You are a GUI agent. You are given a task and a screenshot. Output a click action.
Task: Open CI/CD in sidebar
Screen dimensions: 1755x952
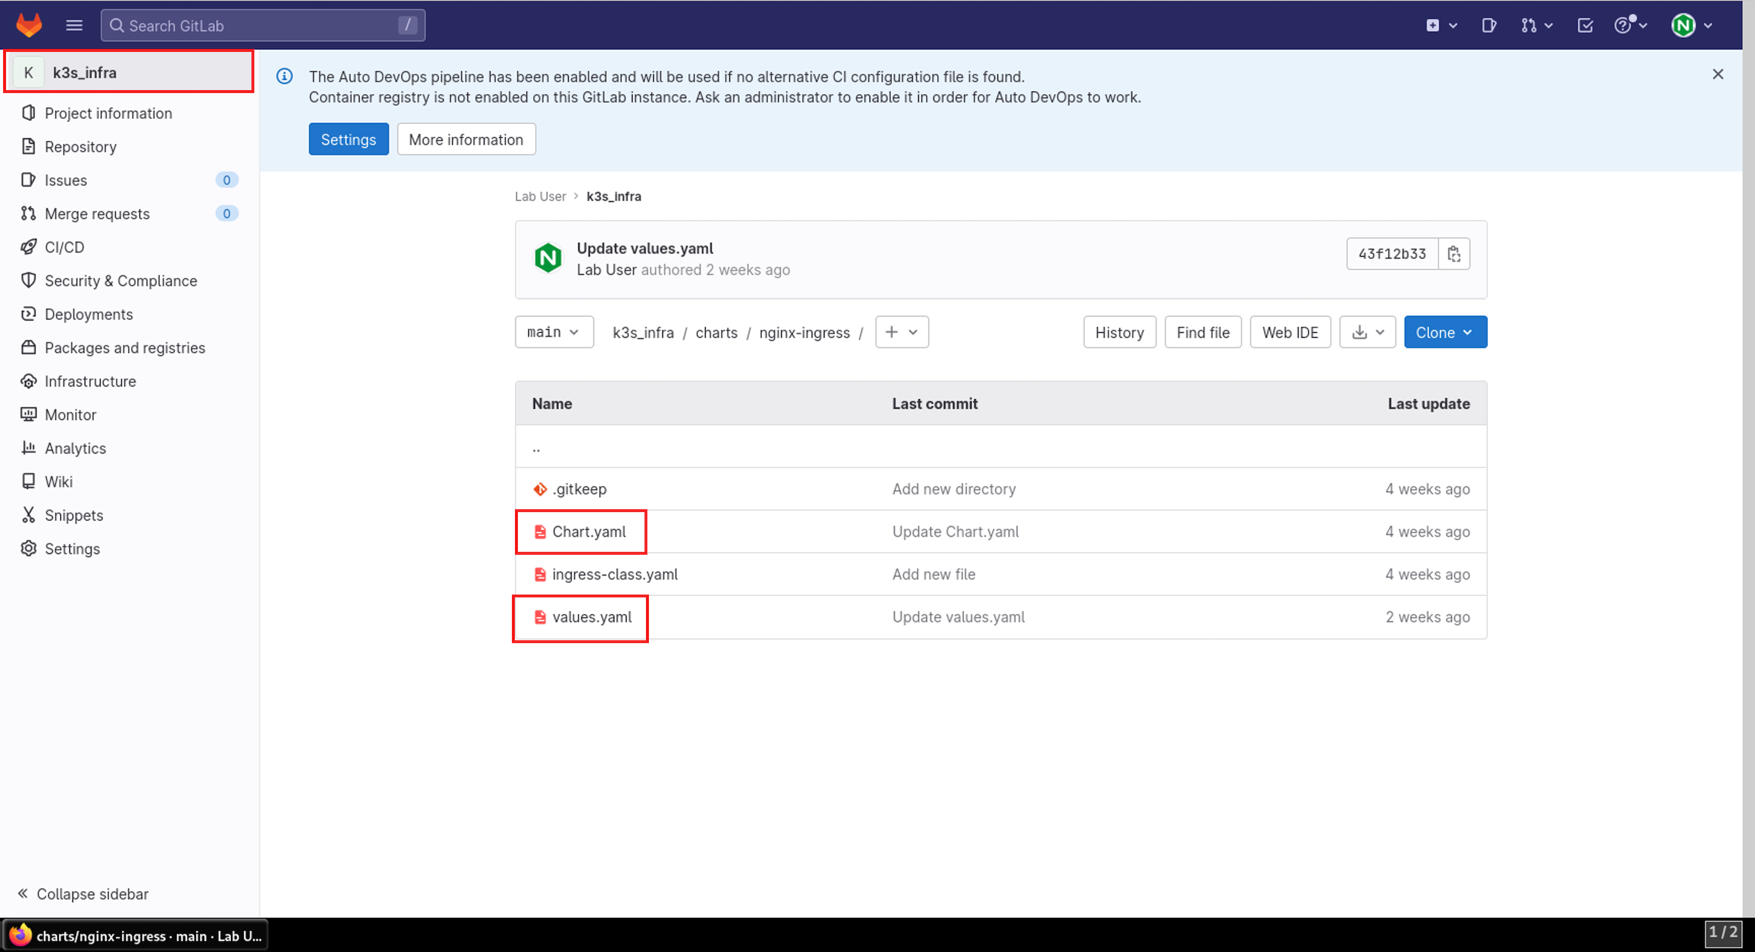click(64, 247)
